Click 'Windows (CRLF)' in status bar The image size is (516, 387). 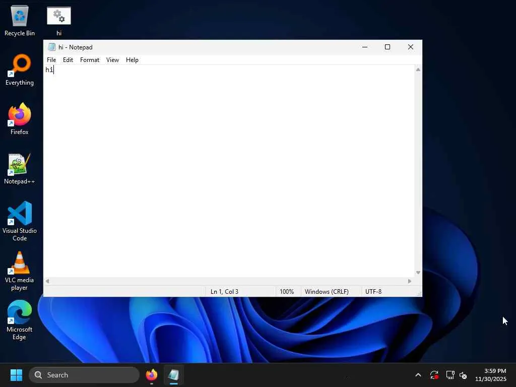[x=327, y=292]
